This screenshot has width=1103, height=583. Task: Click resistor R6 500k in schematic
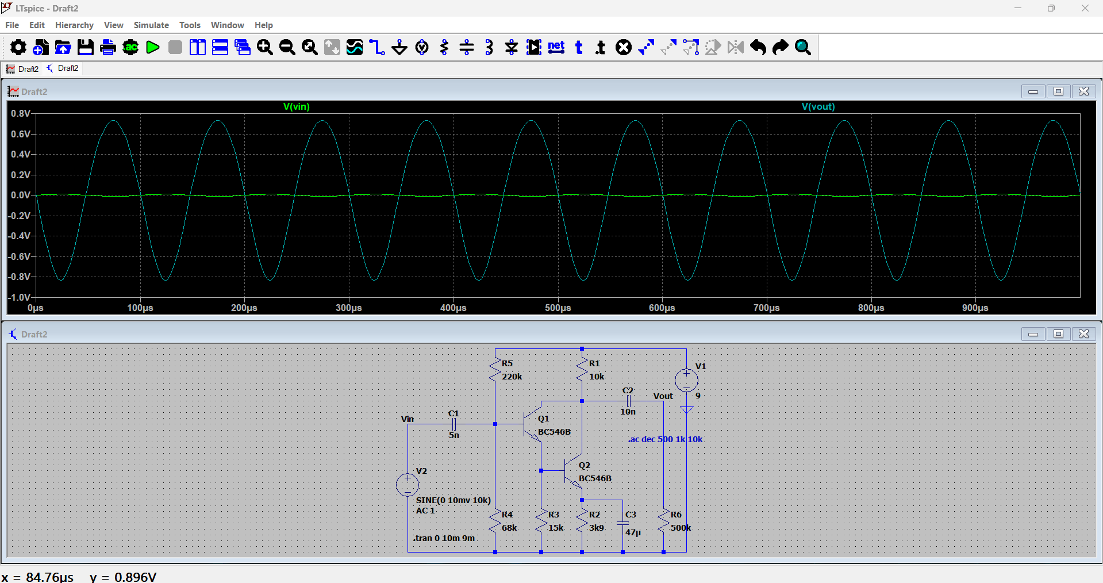[663, 521]
